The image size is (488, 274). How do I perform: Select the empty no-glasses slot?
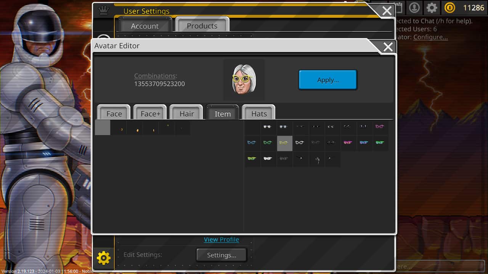[252, 127]
